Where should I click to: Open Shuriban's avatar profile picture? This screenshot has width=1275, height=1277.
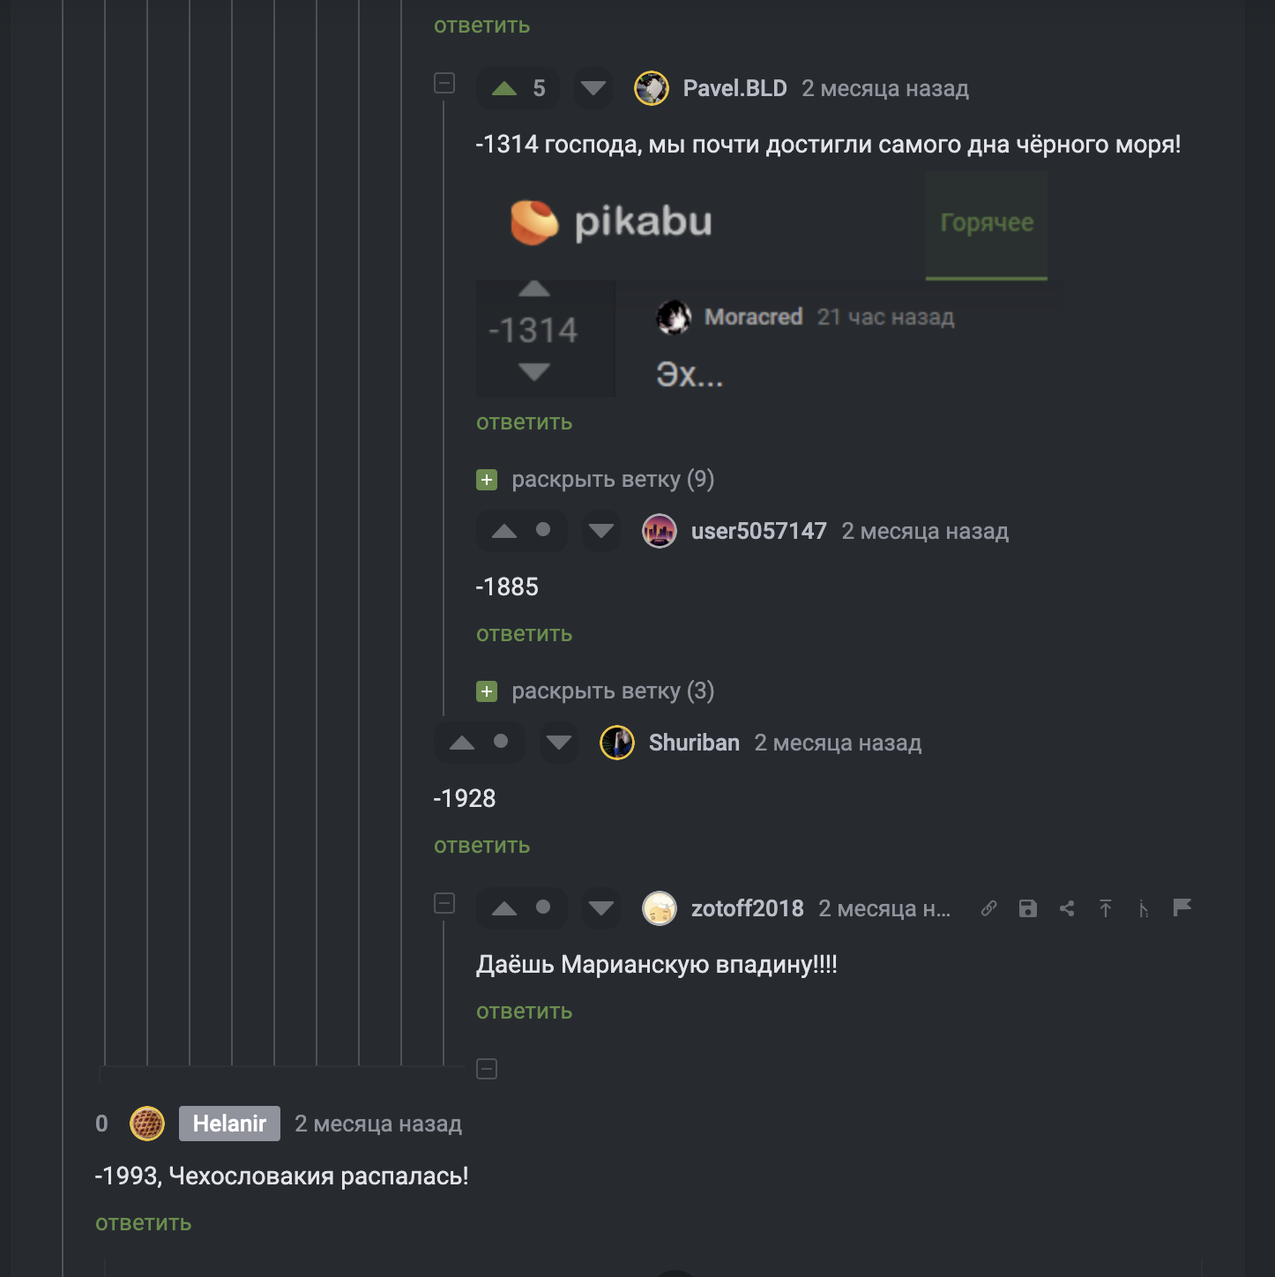(x=617, y=743)
